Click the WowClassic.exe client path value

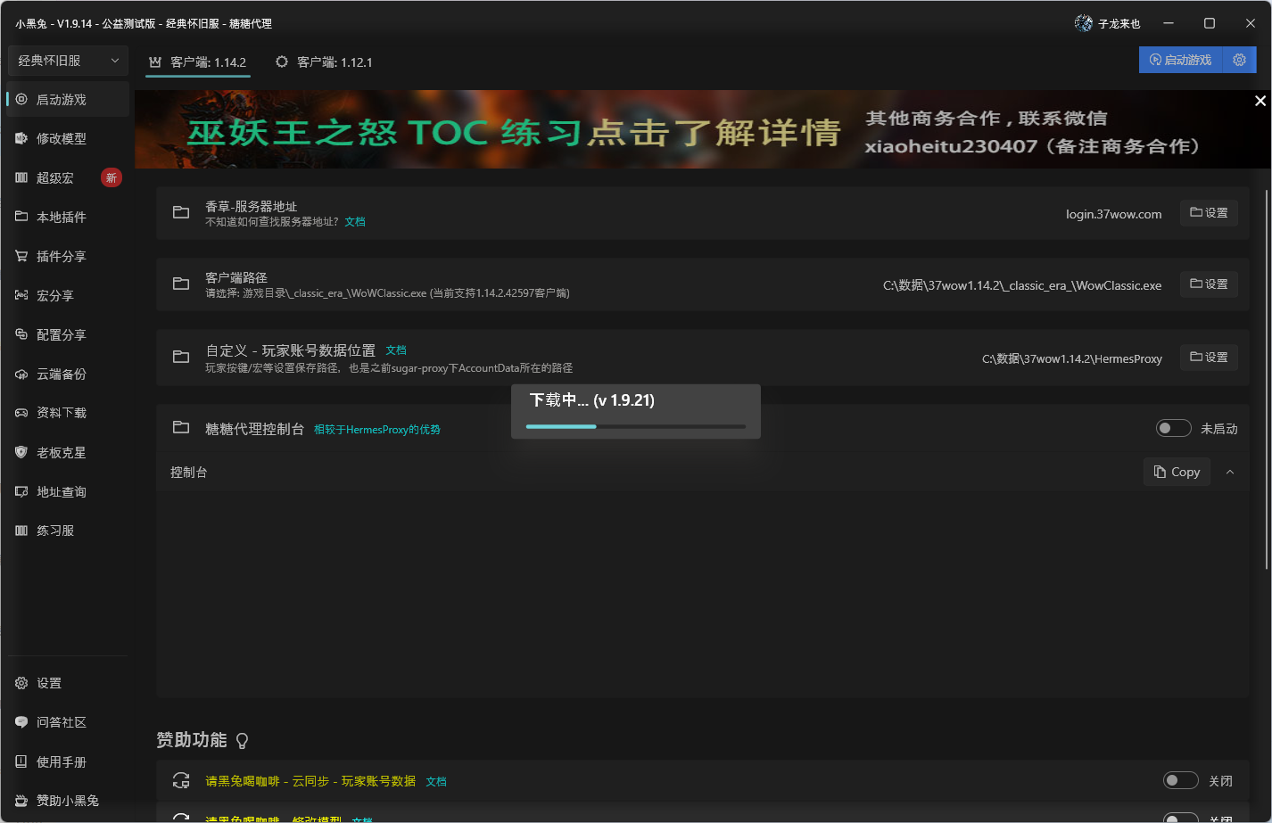[1022, 285]
